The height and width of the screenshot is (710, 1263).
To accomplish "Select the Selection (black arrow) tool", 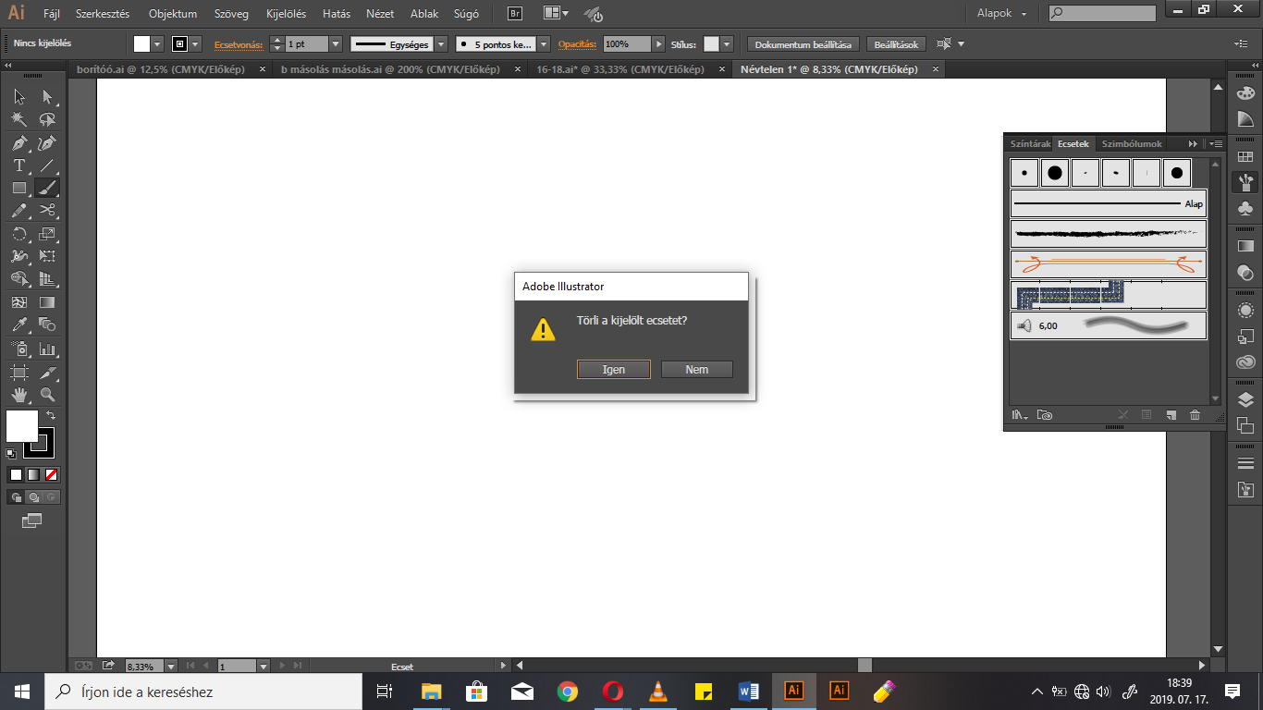I will (19, 97).
